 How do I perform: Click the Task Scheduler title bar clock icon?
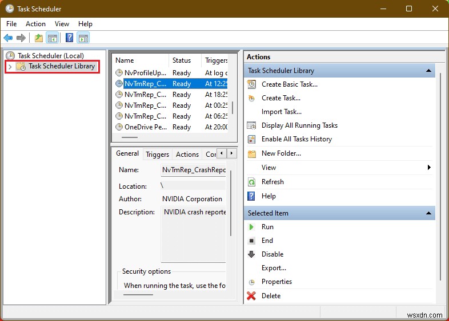click(10, 9)
